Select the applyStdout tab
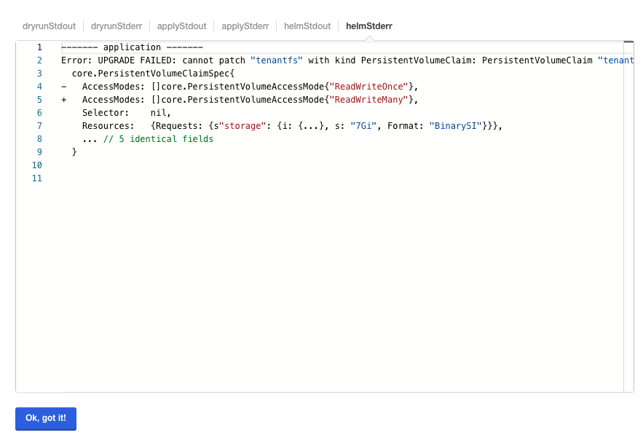 [x=181, y=26]
